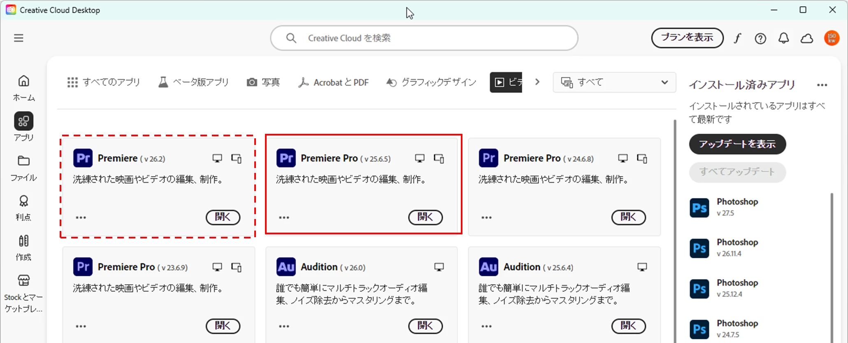Viewport: 848px width, 343px height.
Task: Click desktop icon on Premiere Pro v25.6.5
Action: coord(420,159)
